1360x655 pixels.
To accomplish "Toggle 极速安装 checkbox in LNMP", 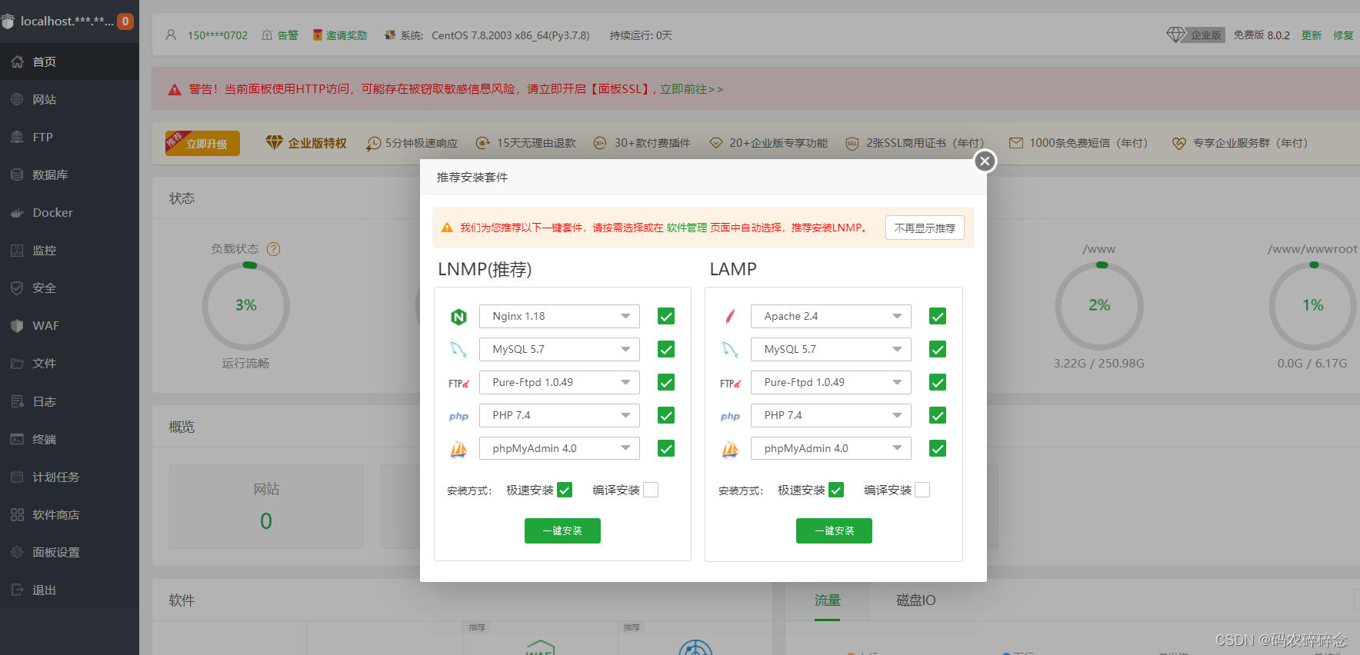I will (565, 490).
